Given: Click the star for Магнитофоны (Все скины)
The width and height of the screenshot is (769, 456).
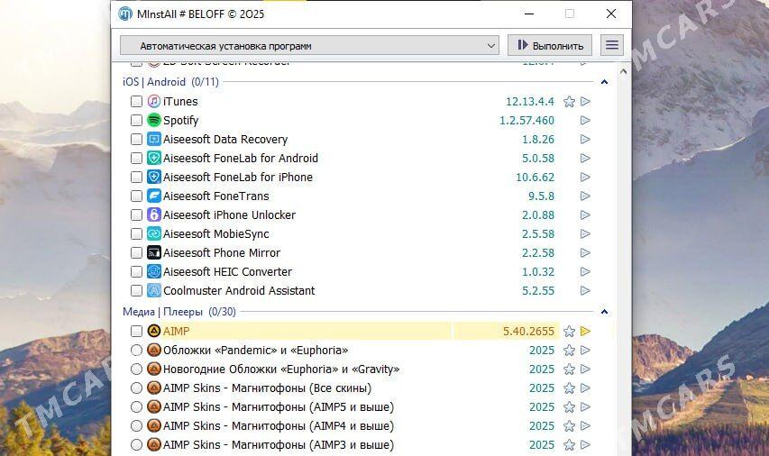Looking at the screenshot, I should (569, 388).
